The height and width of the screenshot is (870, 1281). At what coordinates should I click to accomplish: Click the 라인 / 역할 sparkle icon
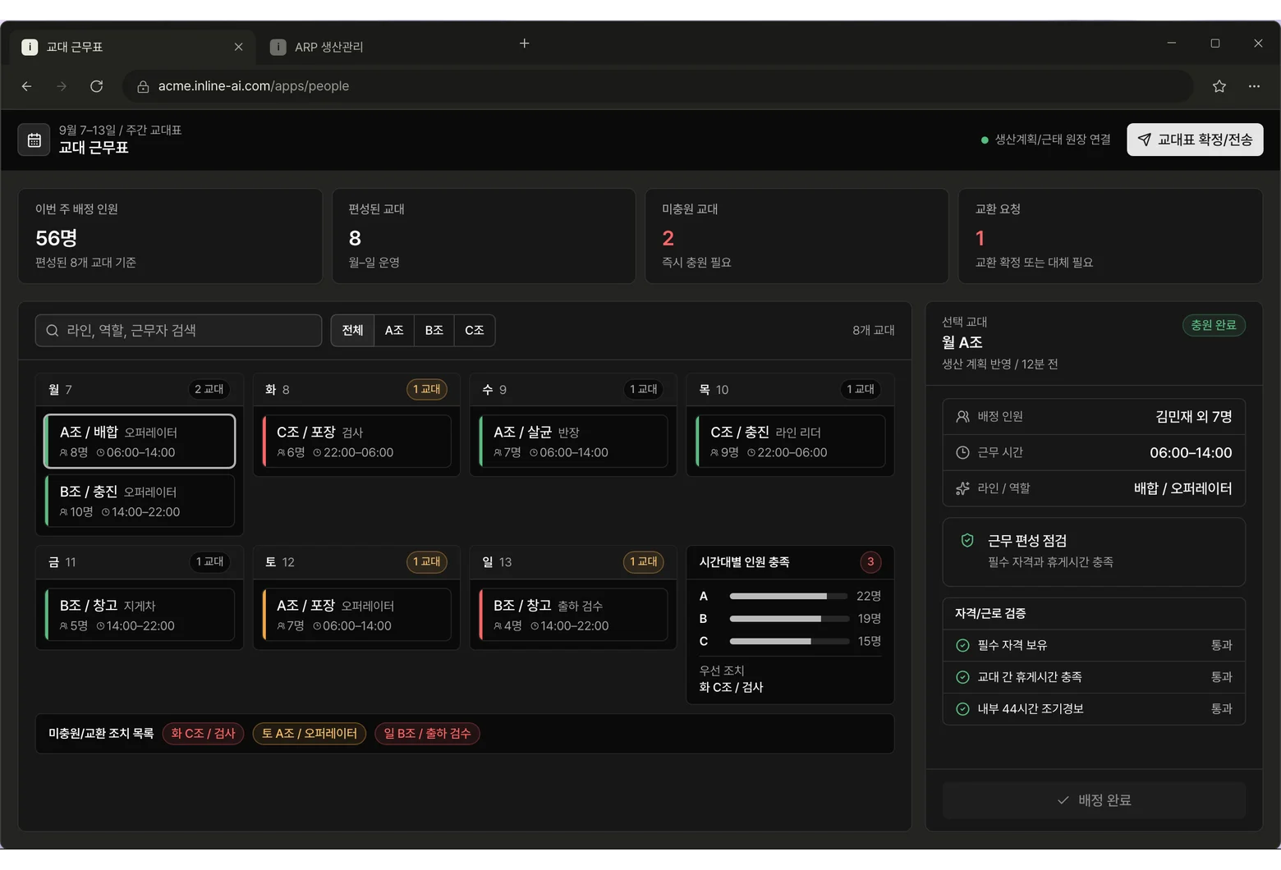962,488
